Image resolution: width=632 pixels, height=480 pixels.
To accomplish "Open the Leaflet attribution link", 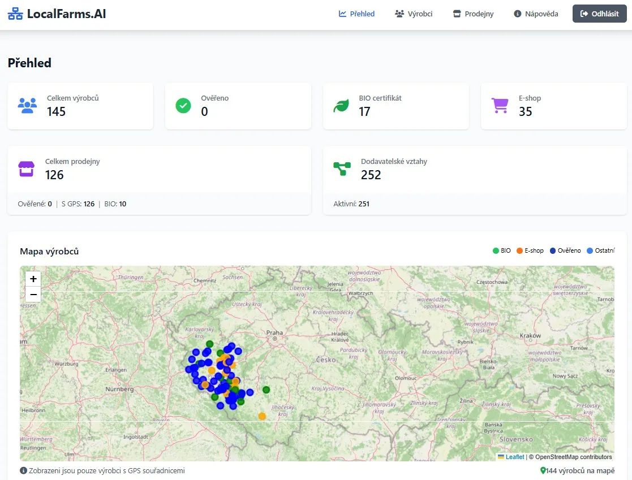I will pos(515,457).
